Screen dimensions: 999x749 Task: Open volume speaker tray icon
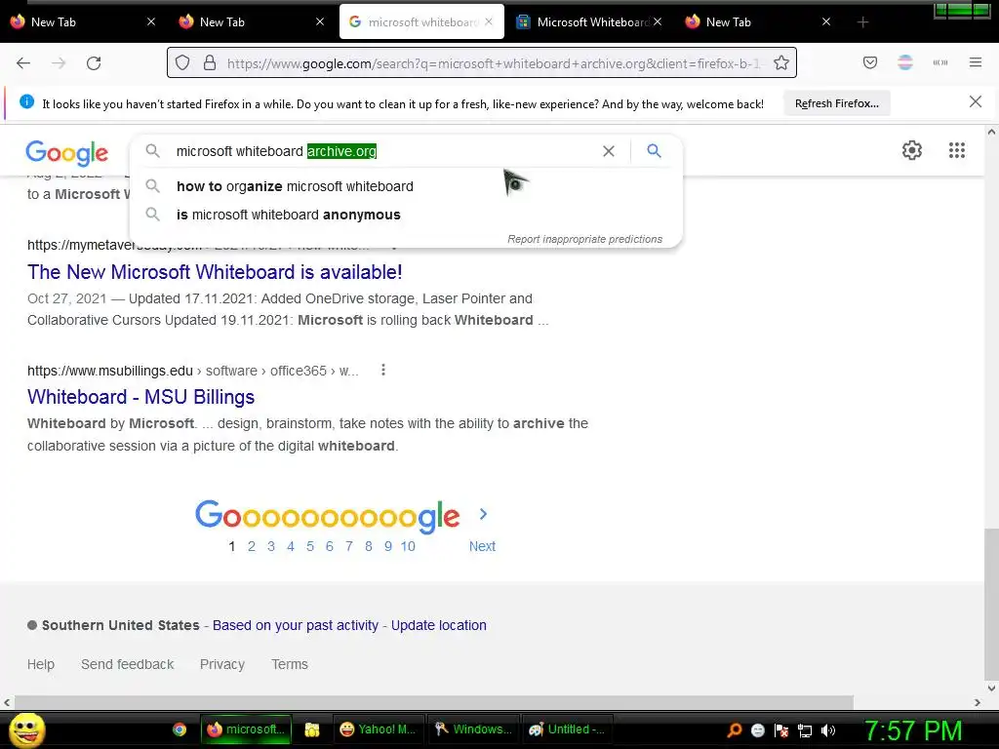coord(828,730)
